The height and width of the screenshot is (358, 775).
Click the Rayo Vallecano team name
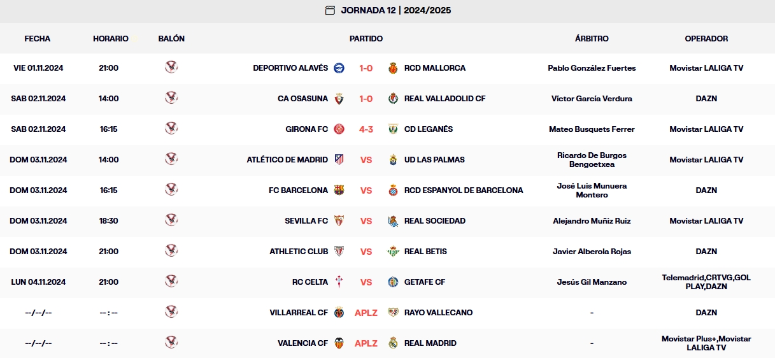(438, 313)
